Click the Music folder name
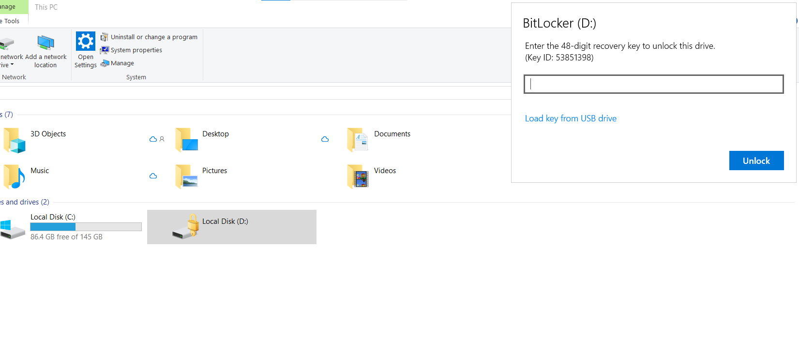 point(40,171)
